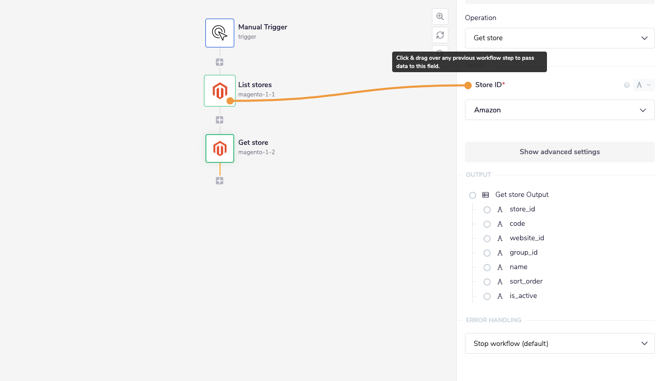This screenshot has height=381, width=661.
Task: Click the Store ID field label
Action: click(x=488, y=85)
